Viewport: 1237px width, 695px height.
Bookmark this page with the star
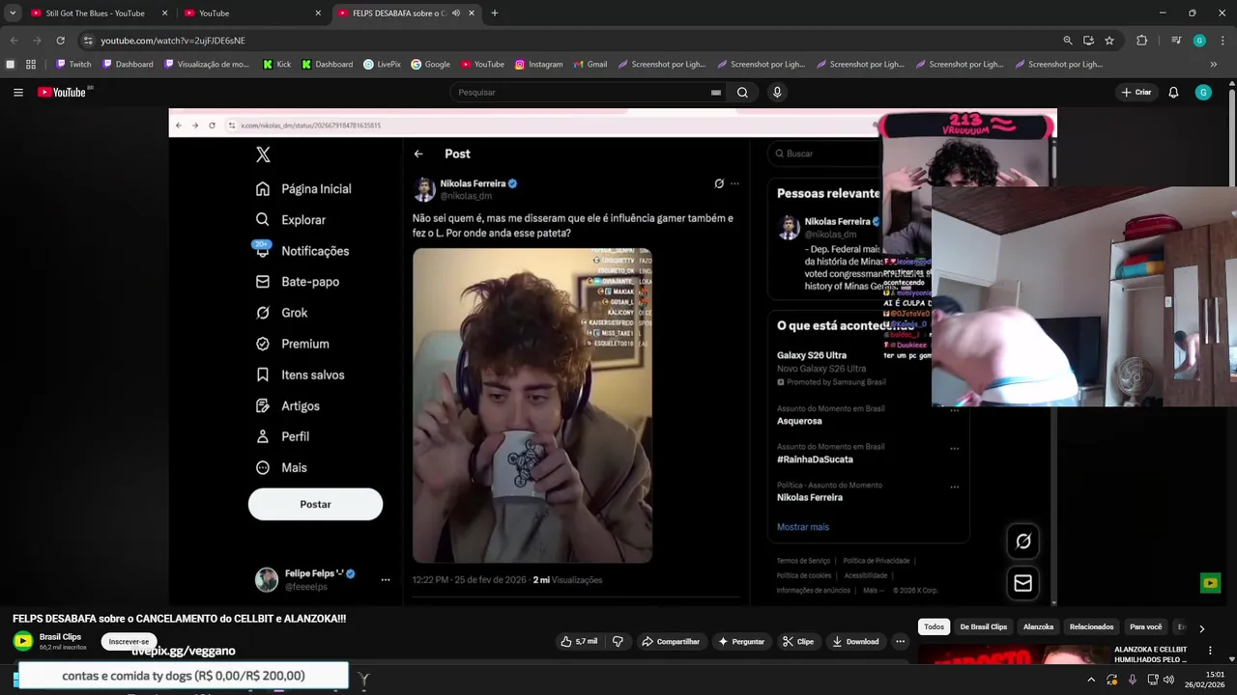point(1109,41)
